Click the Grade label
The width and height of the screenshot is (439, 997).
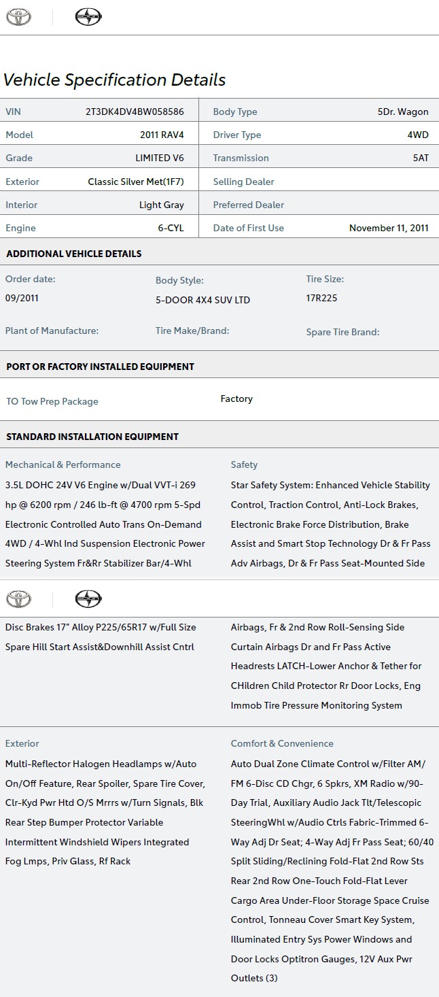pyautogui.click(x=19, y=158)
